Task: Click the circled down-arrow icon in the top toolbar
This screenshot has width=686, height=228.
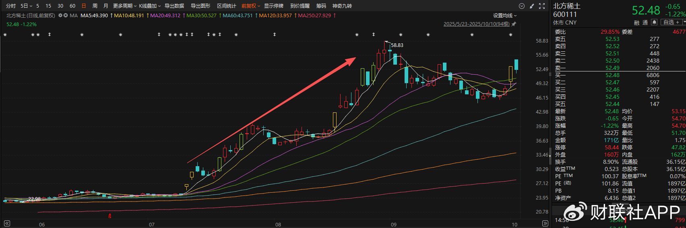Action: [x=522, y=6]
